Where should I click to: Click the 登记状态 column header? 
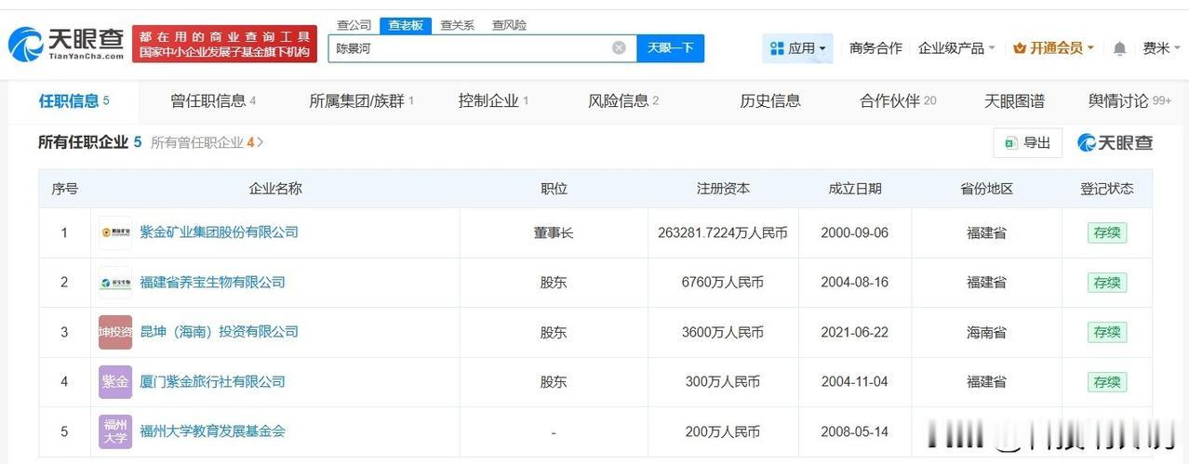pos(1107,189)
